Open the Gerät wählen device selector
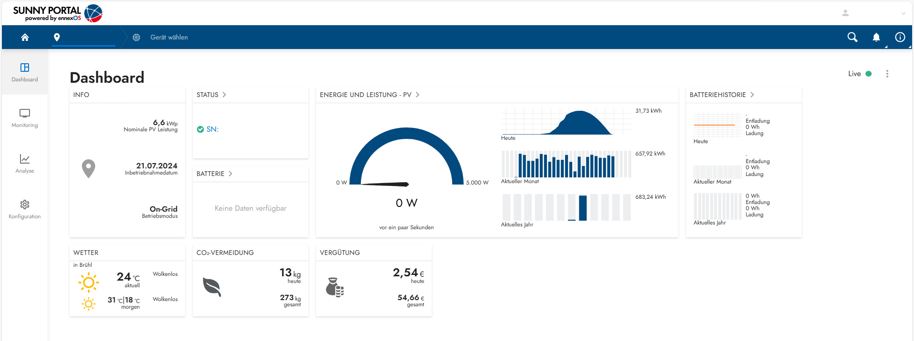Screen dimensions: 914x341 point(169,37)
